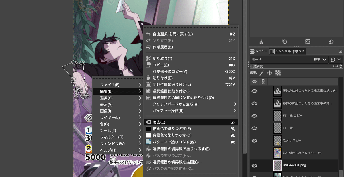Hide the second 春休みに起こったある出来事の結... text layer
Screen dimensions: 344x177
click(254, 103)
